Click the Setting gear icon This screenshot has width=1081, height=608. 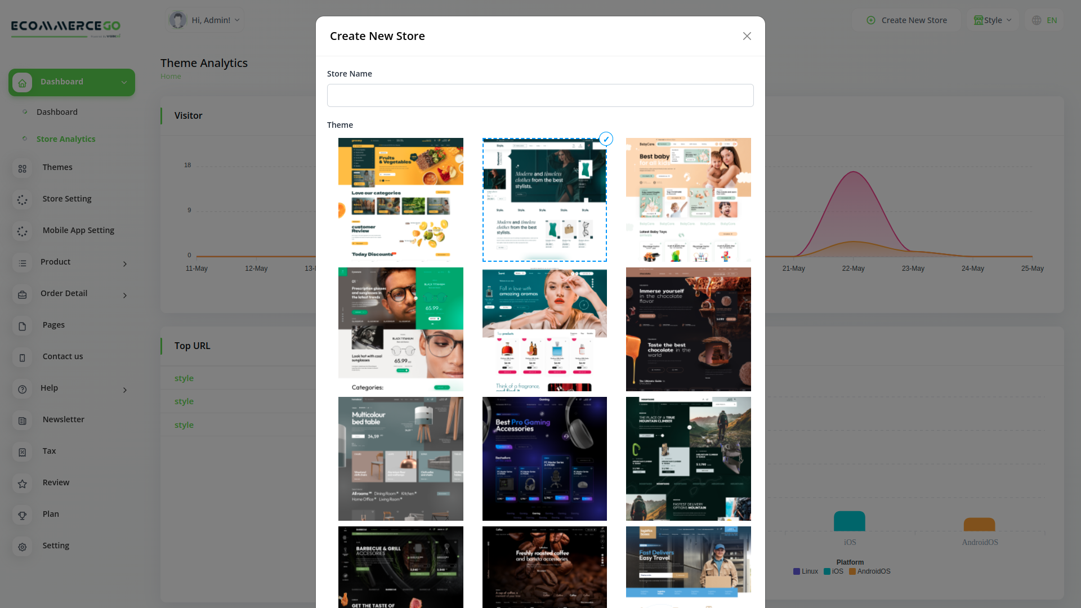[23, 547]
